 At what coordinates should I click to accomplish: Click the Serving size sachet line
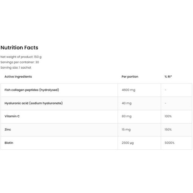[16, 67]
